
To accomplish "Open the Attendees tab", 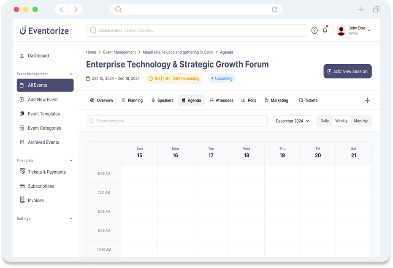I will tap(221, 100).
